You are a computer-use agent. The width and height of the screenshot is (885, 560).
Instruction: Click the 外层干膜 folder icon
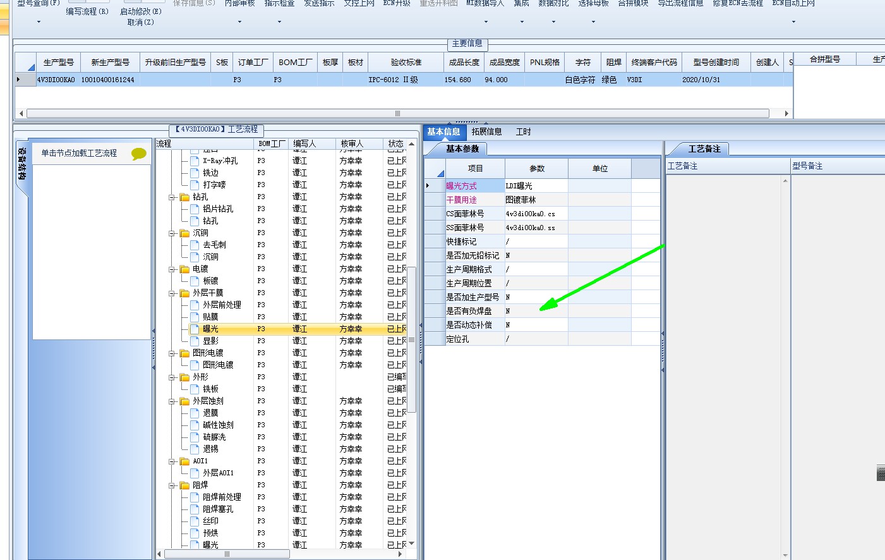(185, 293)
